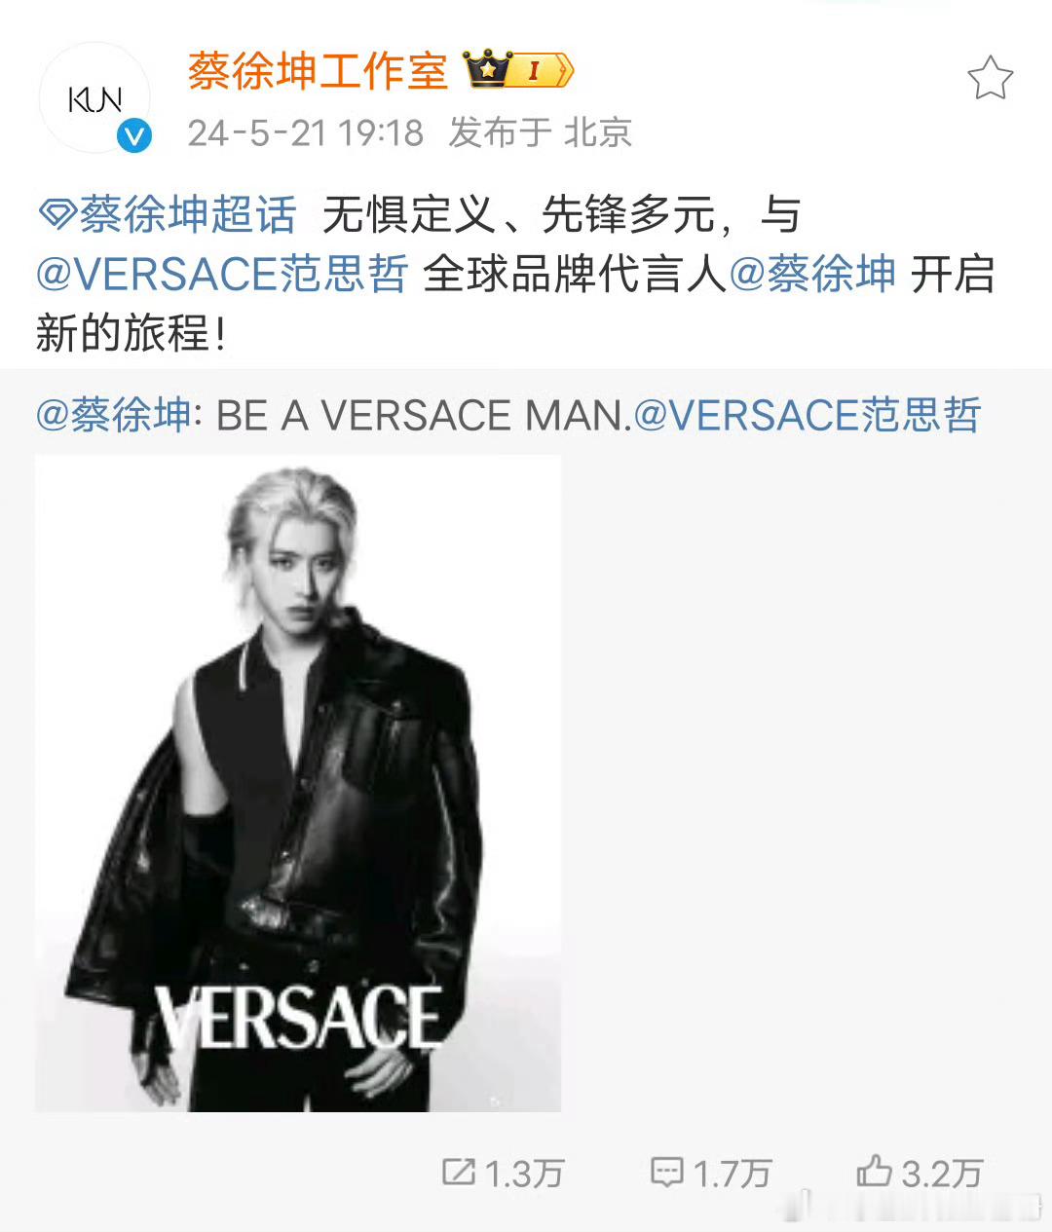The width and height of the screenshot is (1052, 1232).
Task: Open 蔡徐坤工作室 account name
Action: [x=318, y=71]
